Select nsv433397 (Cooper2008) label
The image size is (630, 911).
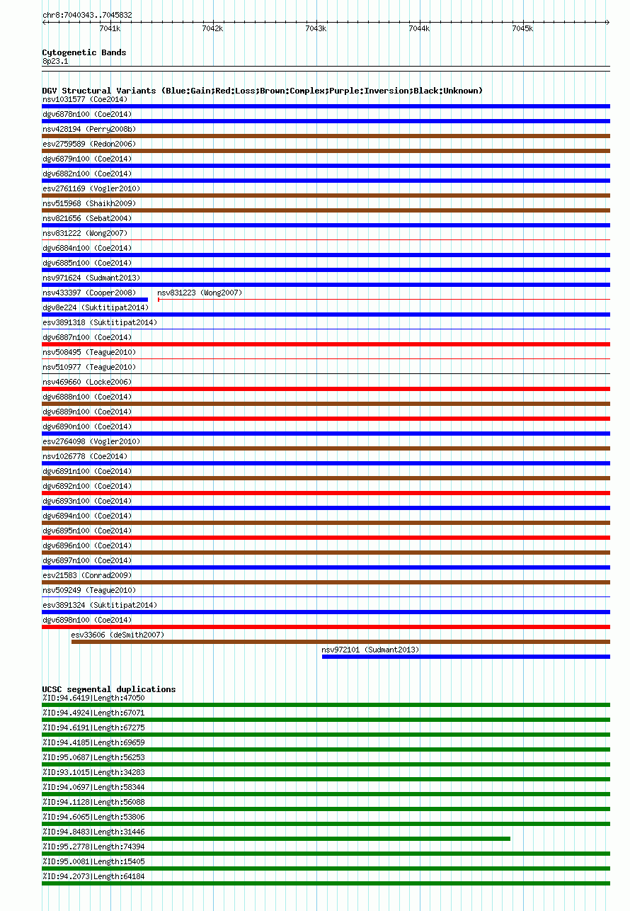89,293
